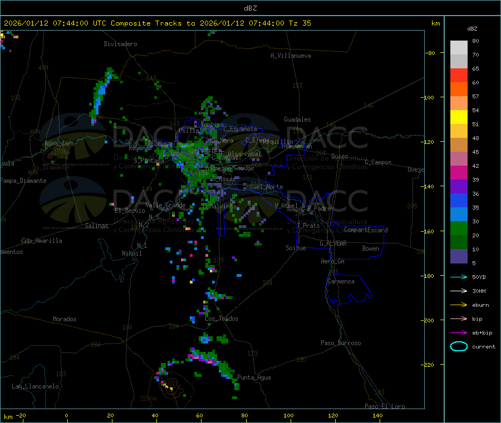This screenshot has width=501, height=423.
Task: Click the 'A_Villanueva' map label
Action: click(291, 56)
